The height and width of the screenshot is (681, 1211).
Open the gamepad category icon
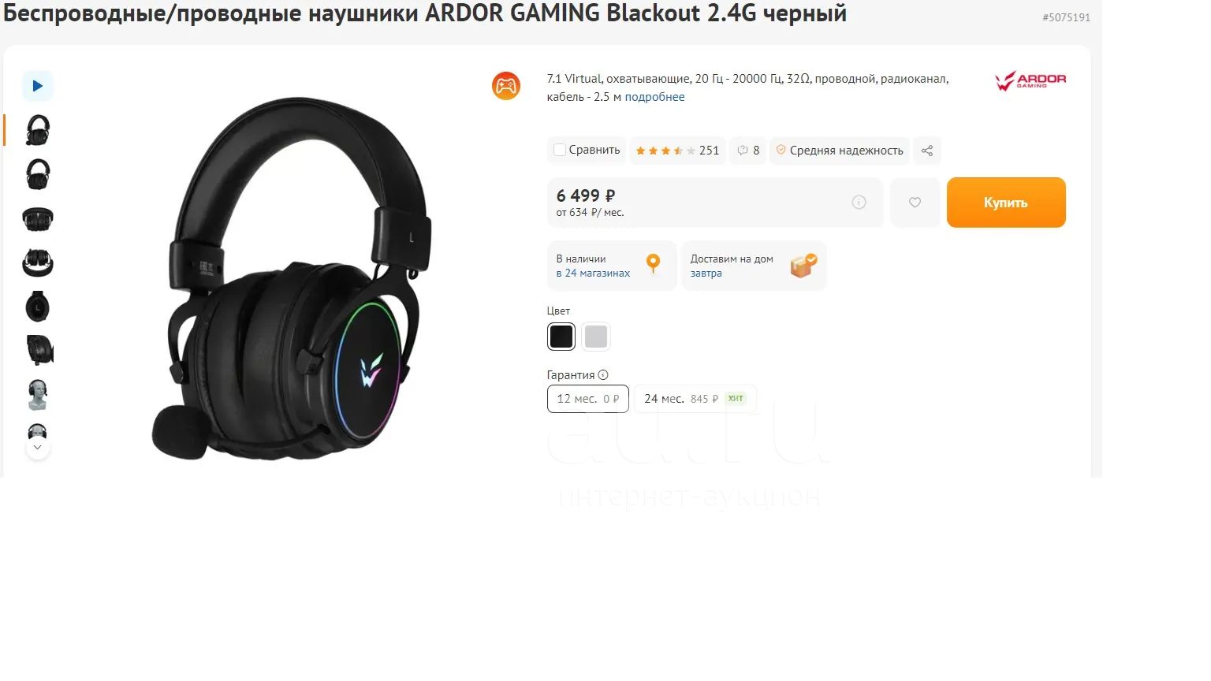pyautogui.click(x=506, y=86)
